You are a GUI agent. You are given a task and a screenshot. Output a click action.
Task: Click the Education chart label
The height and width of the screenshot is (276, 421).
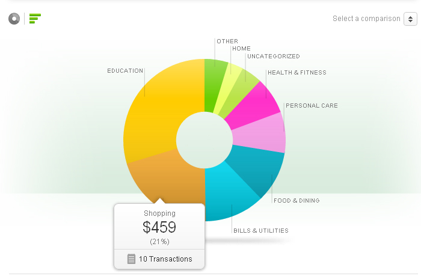[x=125, y=71]
